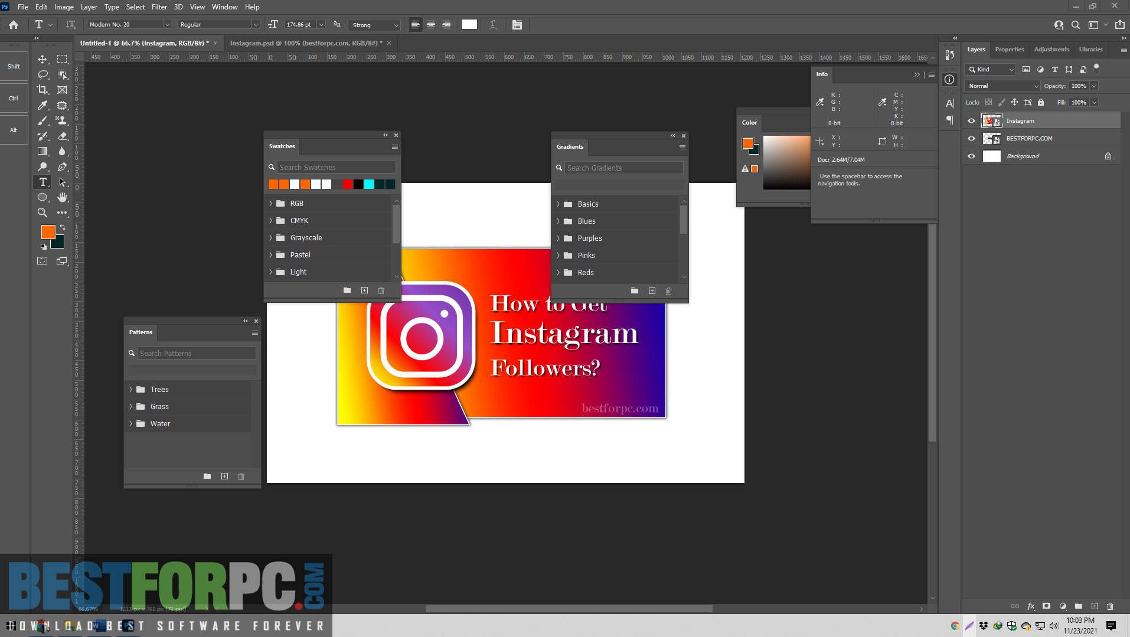The image size is (1130, 637).
Task: Click the Search Gradients field
Action: point(624,168)
